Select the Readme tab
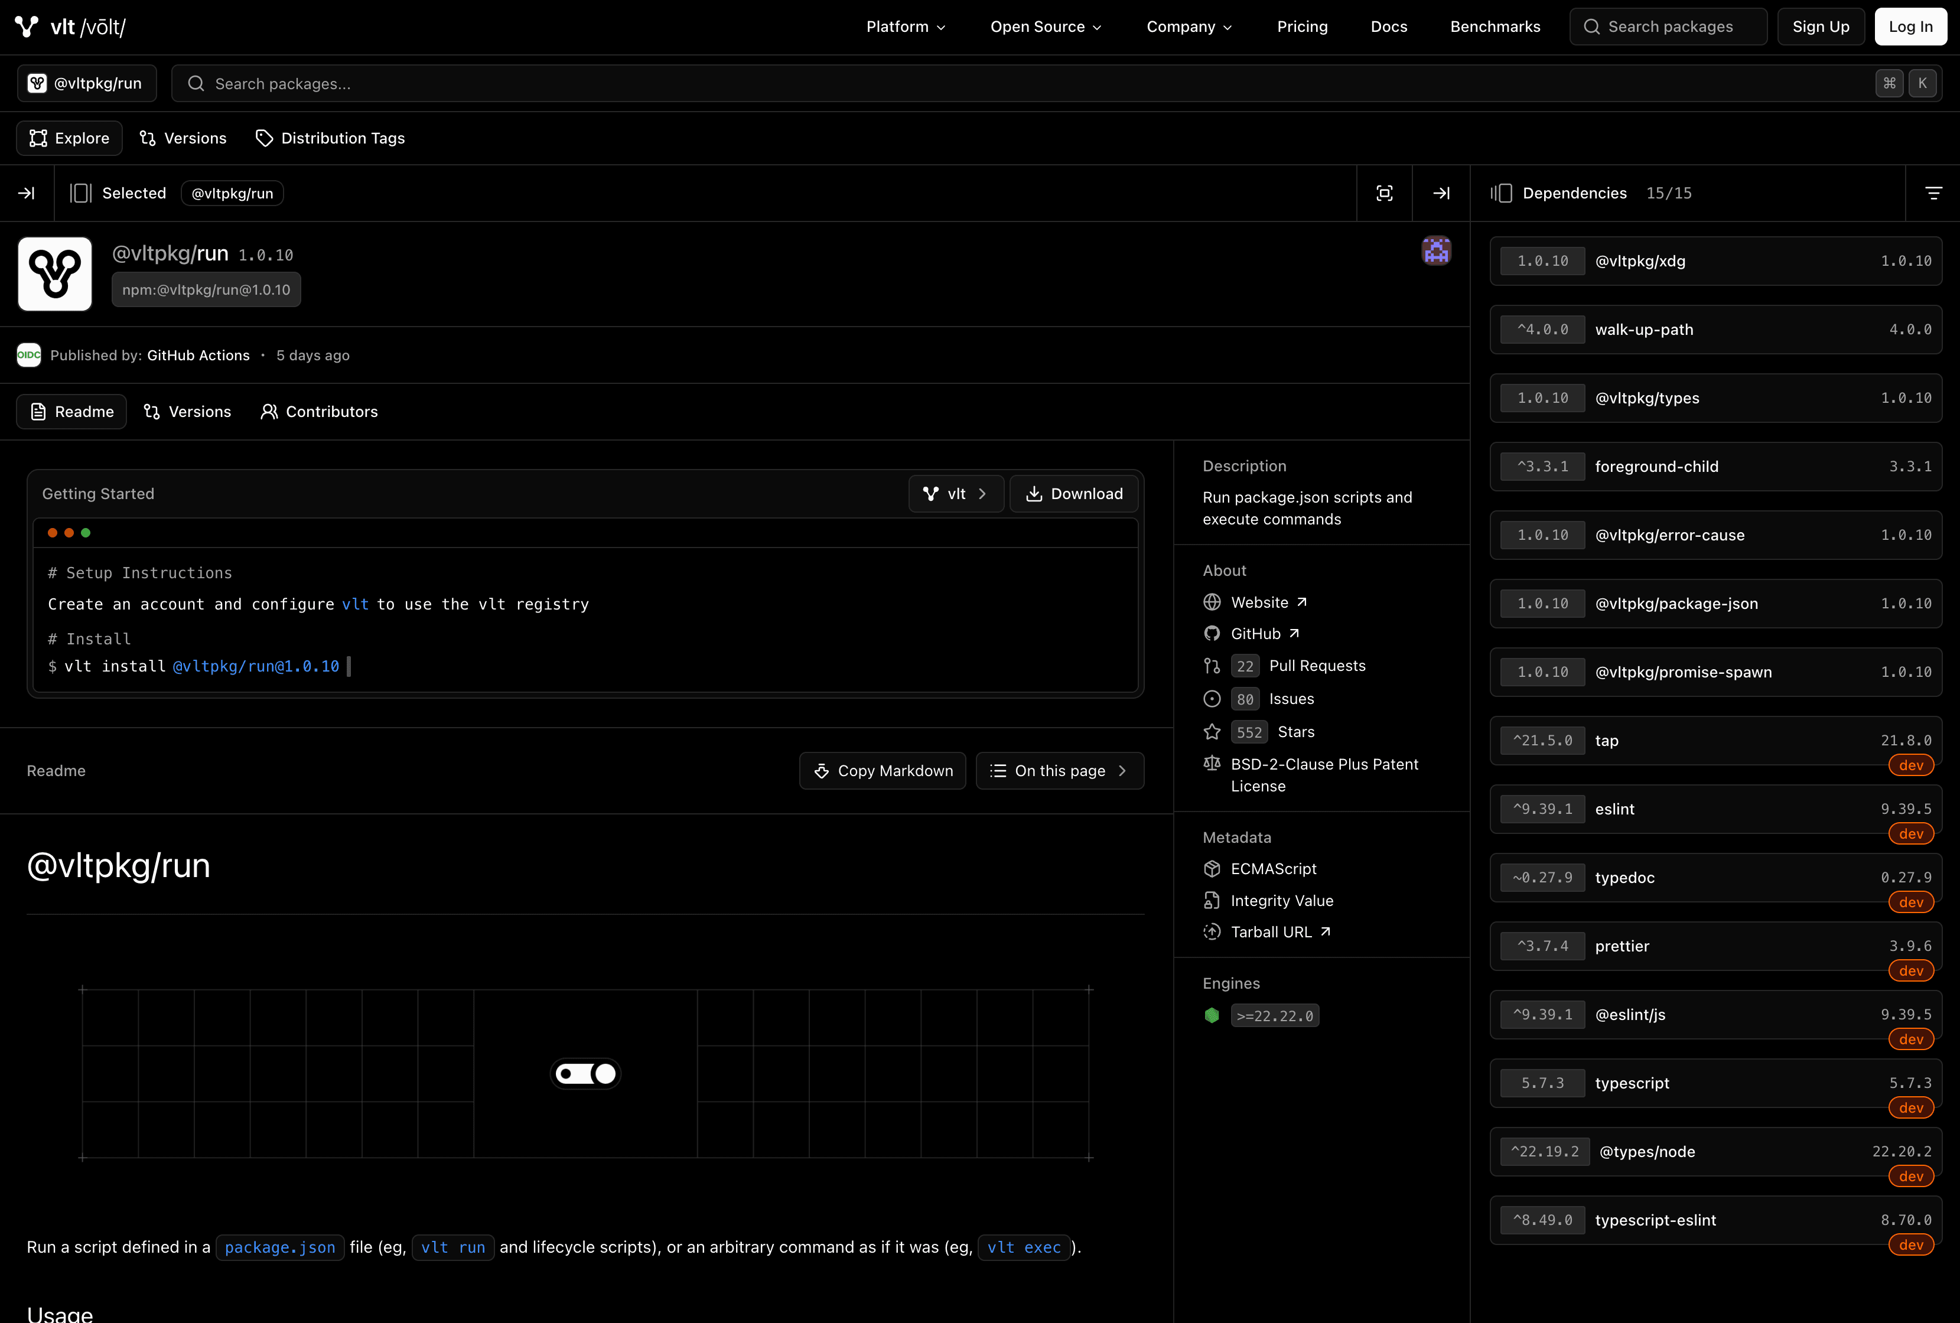Viewport: 1960px width, 1323px height. (x=71, y=412)
